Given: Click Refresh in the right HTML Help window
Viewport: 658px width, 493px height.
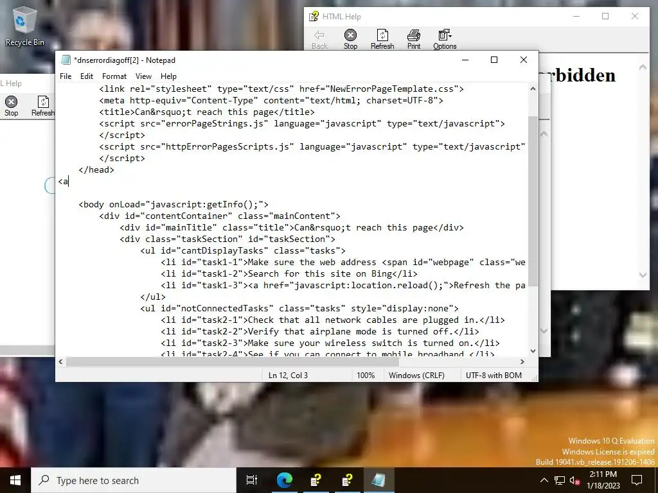Looking at the screenshot, I should pyautogui.click(x=382, y=39).
